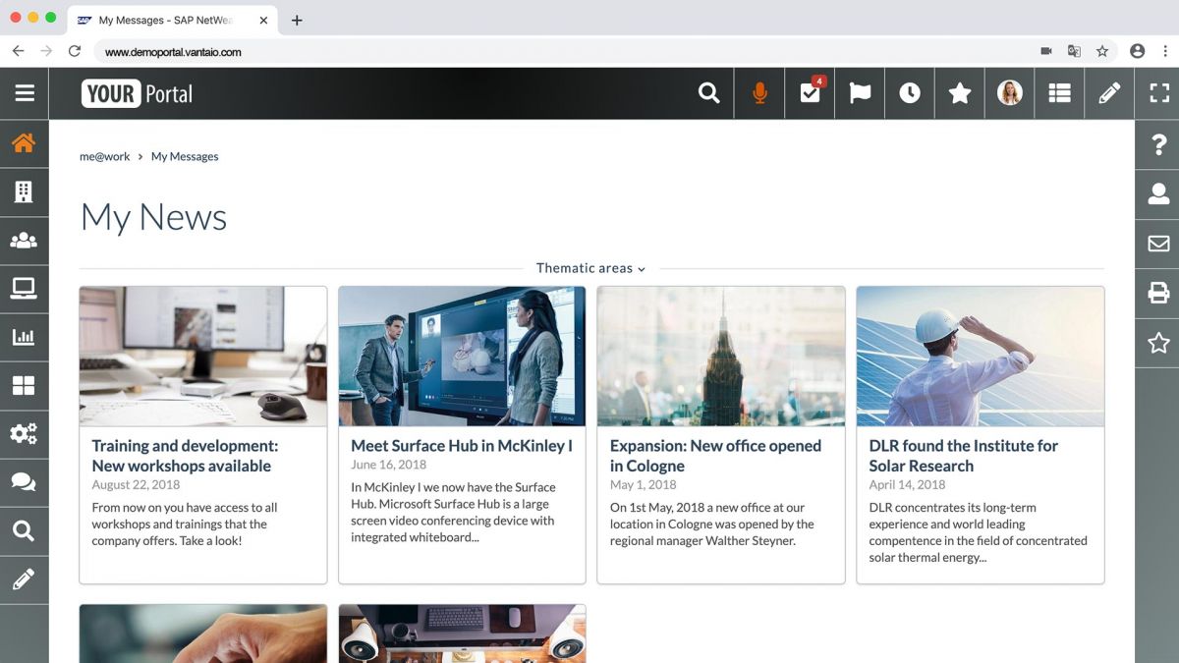The height and width of the screenshot is (663, 1179).
Task: Open the hamburger menu in portal header
Action: [25, 93]
